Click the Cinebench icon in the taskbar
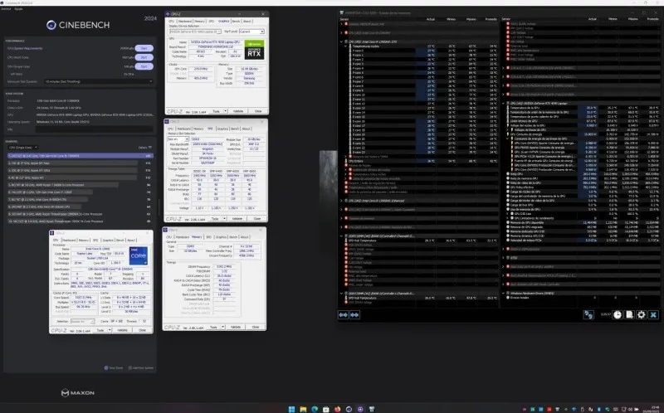 [349, 409]
